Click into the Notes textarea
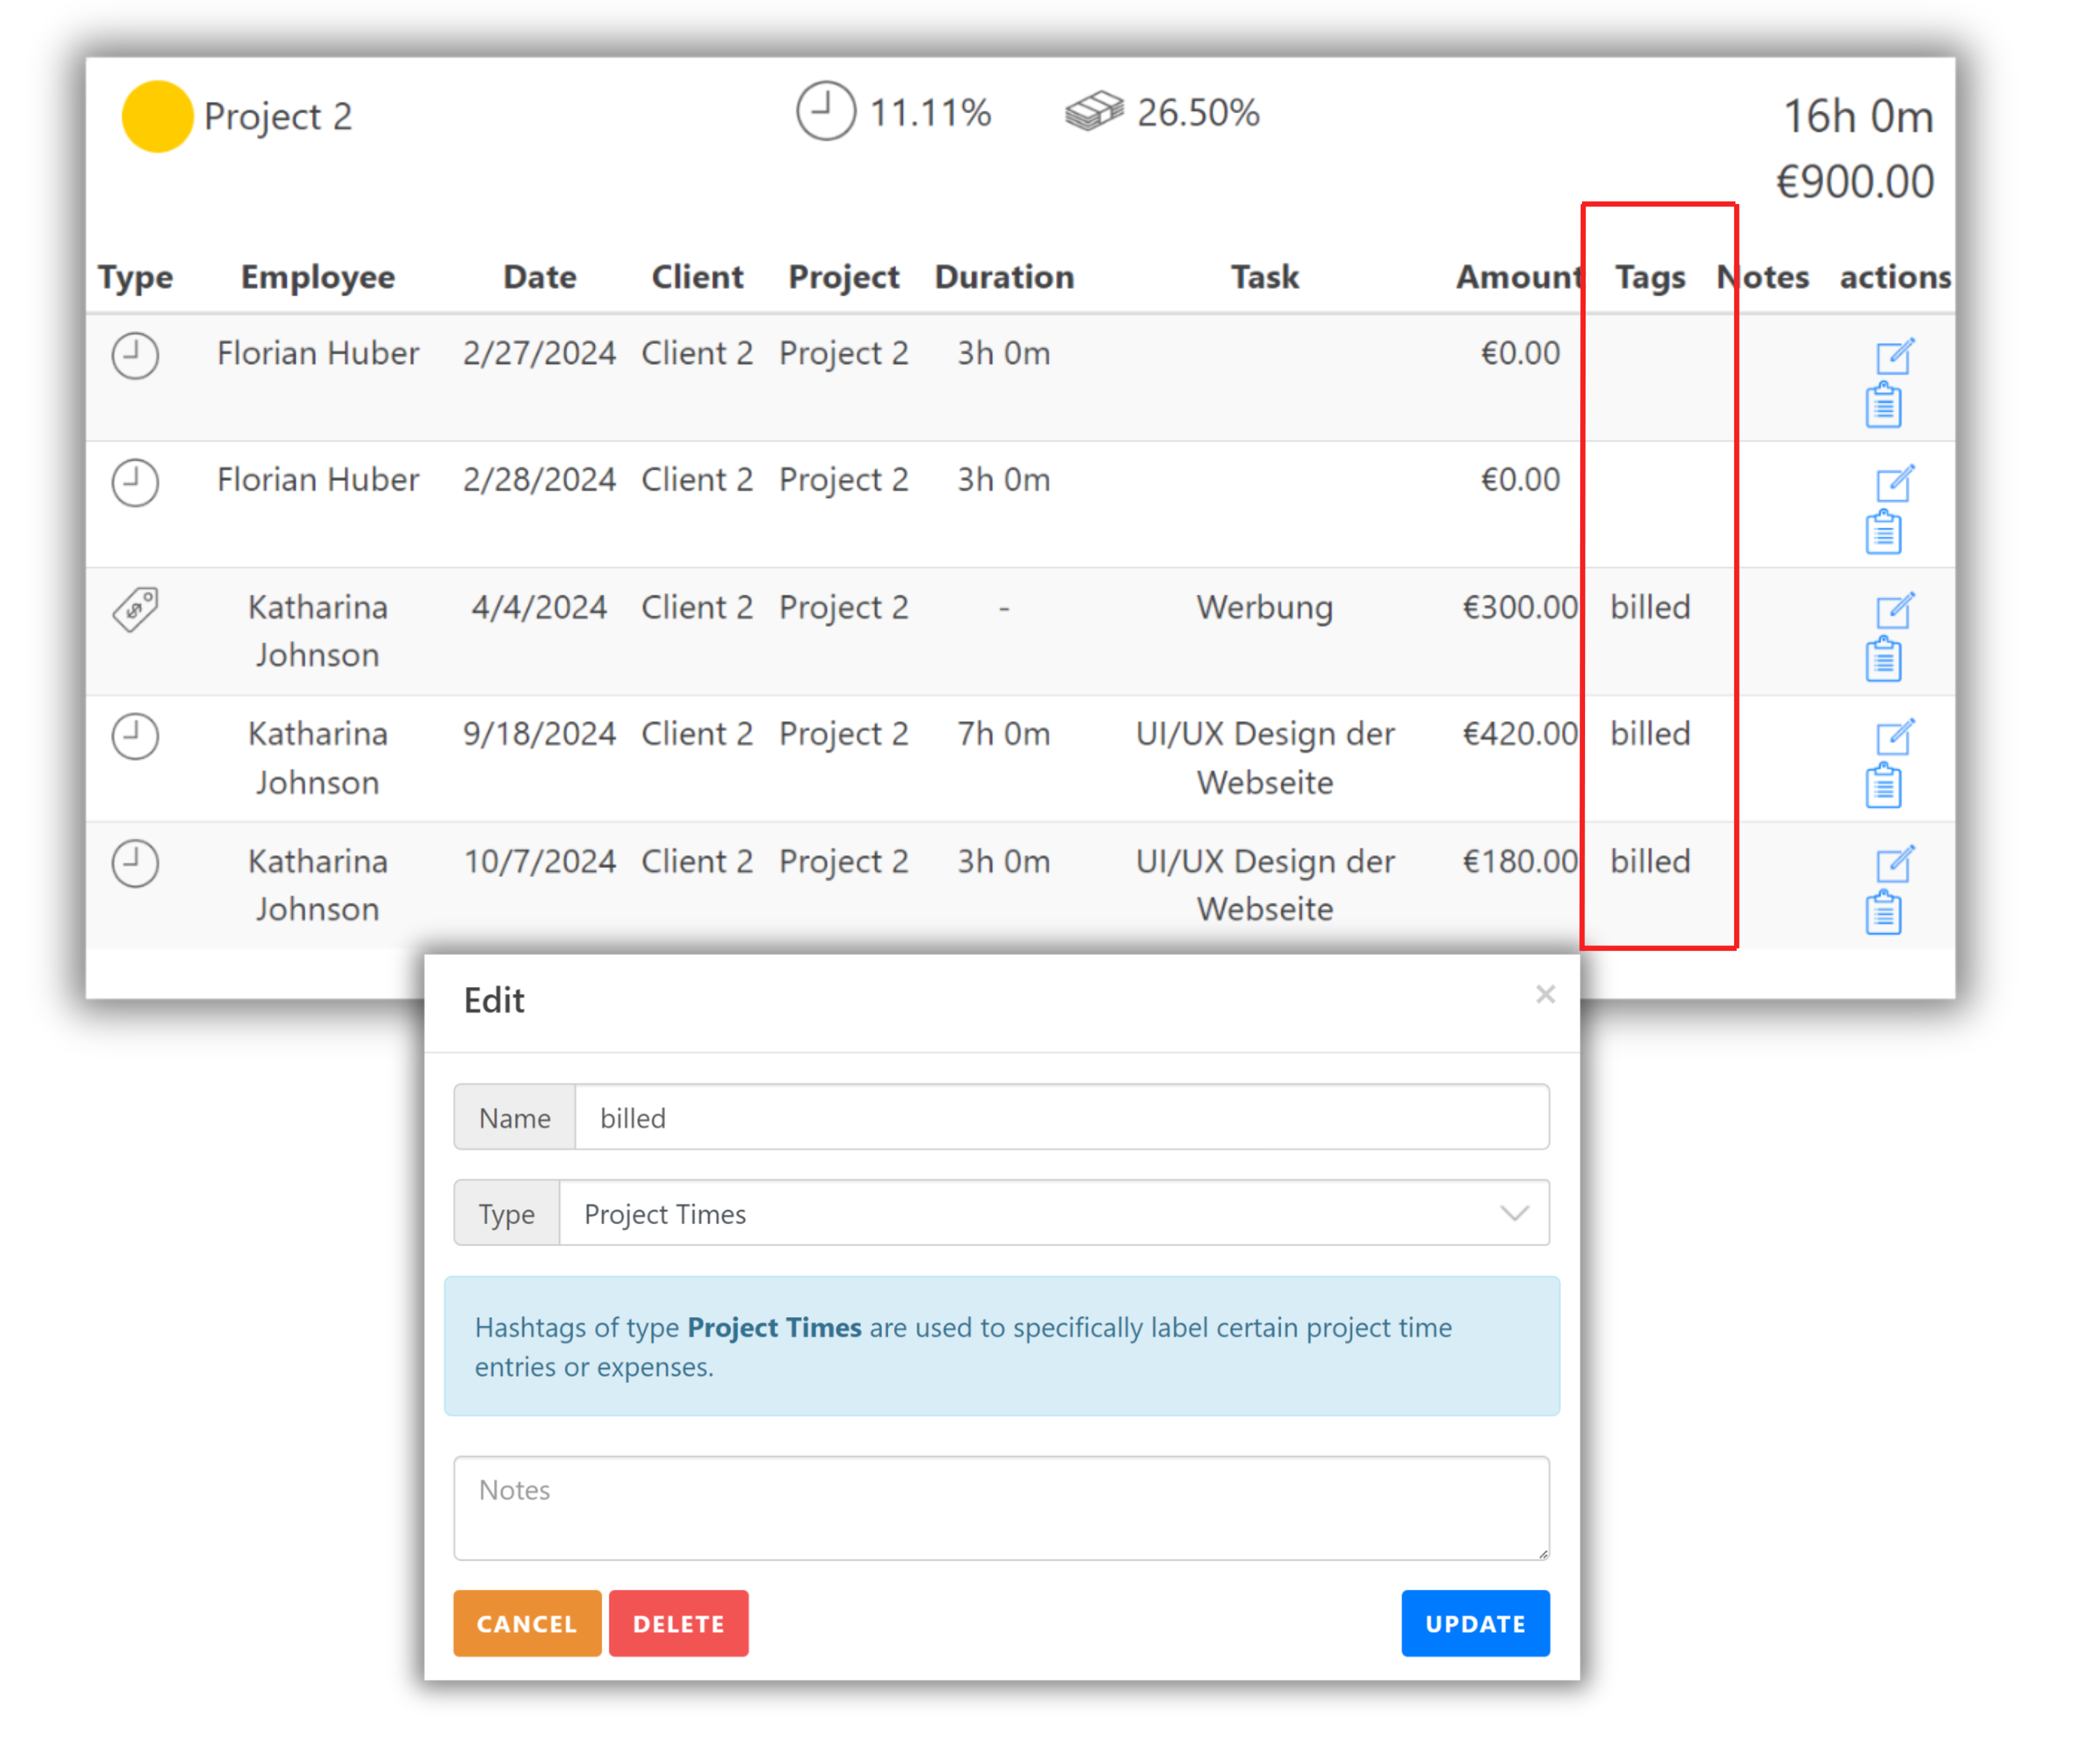2100x1750 pixels. [1001, 1507]
